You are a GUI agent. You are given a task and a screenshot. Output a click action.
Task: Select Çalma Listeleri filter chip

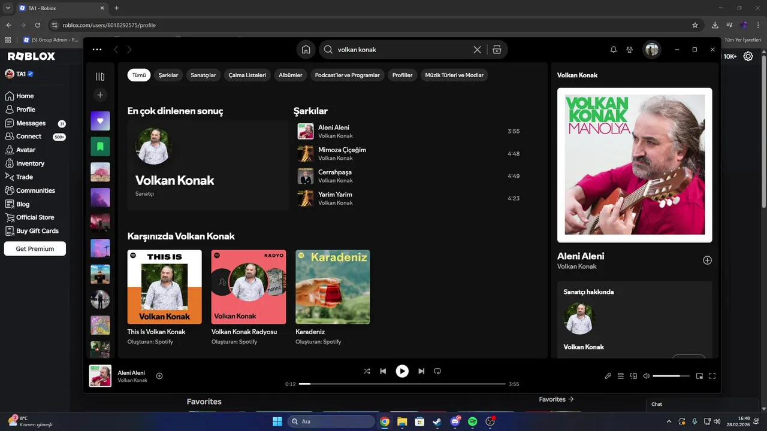(x=247, y=75)
